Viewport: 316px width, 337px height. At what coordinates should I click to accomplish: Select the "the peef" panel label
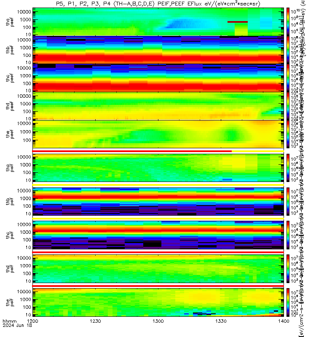coord(10,134)
